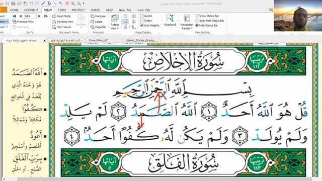Select Show Status Bar radio button

197,16
